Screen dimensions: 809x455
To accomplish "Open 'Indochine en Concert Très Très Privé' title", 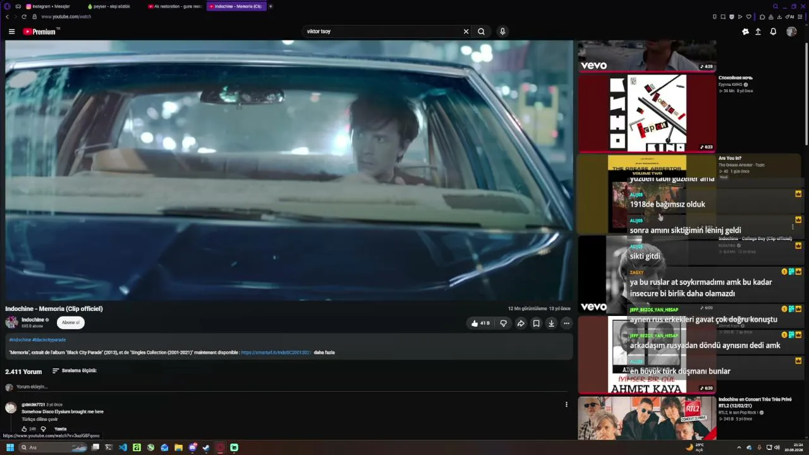I will point(755,402).
